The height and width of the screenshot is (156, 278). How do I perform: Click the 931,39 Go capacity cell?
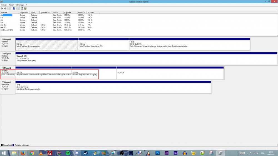68,30
